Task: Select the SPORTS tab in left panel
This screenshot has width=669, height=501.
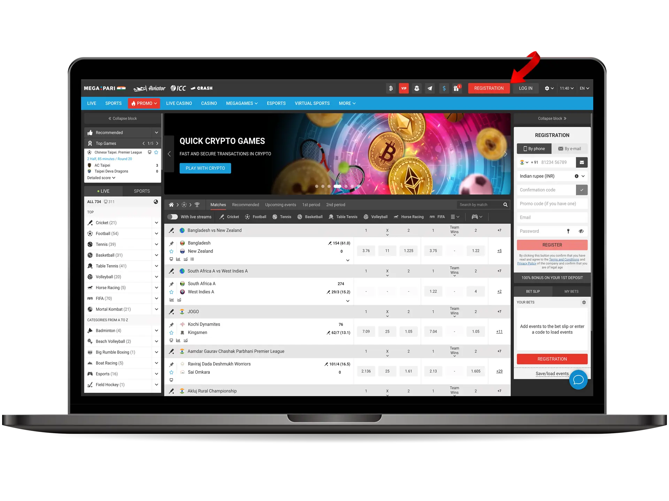Action: [142, 191]
